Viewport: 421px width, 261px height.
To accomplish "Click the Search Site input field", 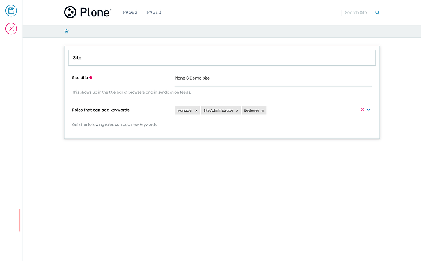I will coord(355,12).
